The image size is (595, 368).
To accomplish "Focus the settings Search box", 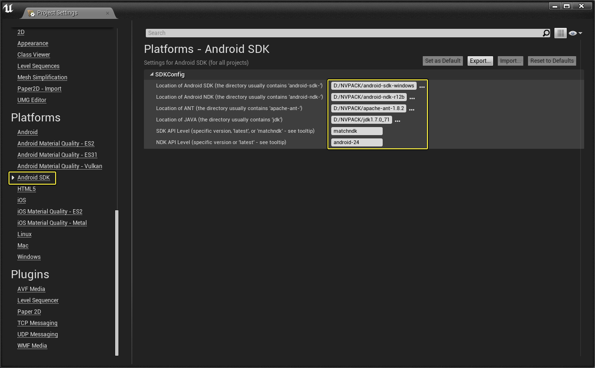I will [x=344, y=33].
